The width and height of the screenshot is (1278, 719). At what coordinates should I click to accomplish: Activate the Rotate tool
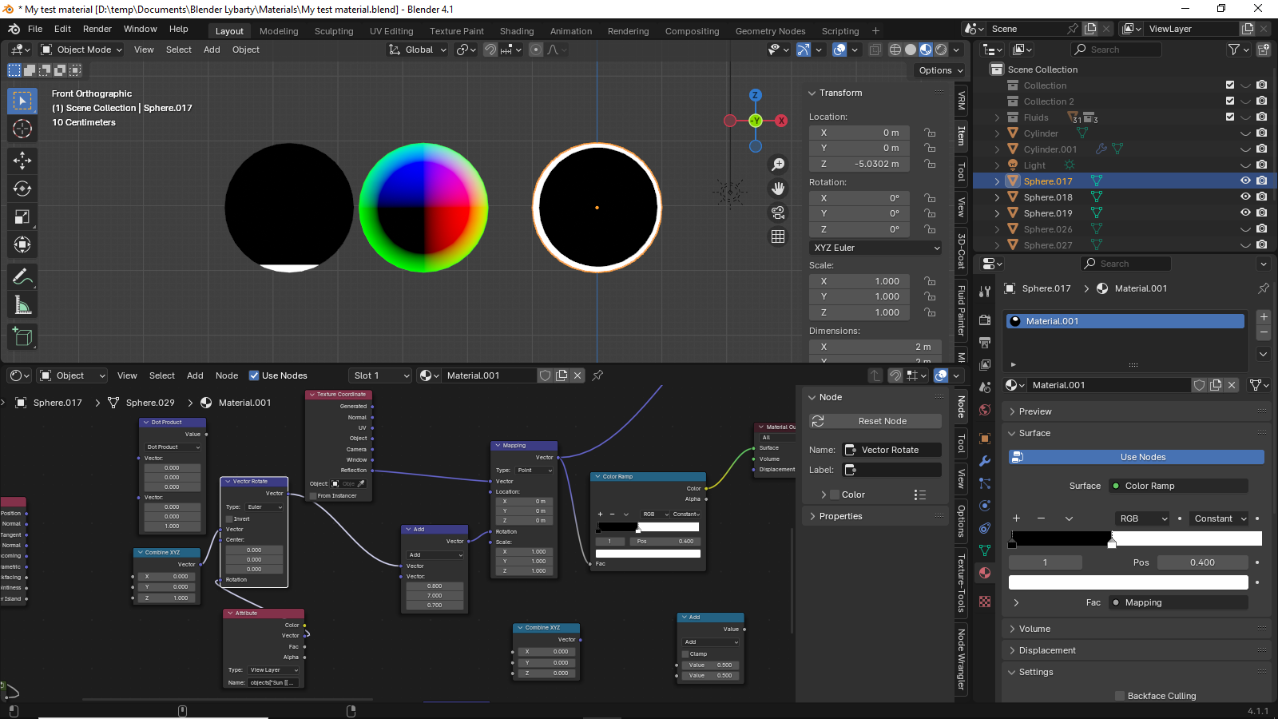[22, 189]
